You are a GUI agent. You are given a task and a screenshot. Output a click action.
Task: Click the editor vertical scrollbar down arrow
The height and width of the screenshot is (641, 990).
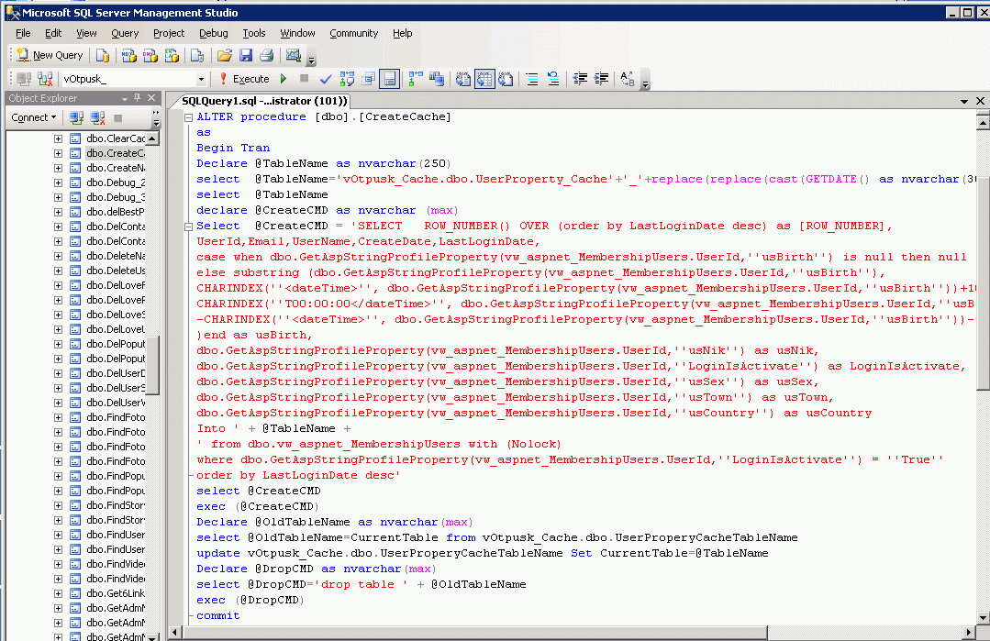coord(983,618)
